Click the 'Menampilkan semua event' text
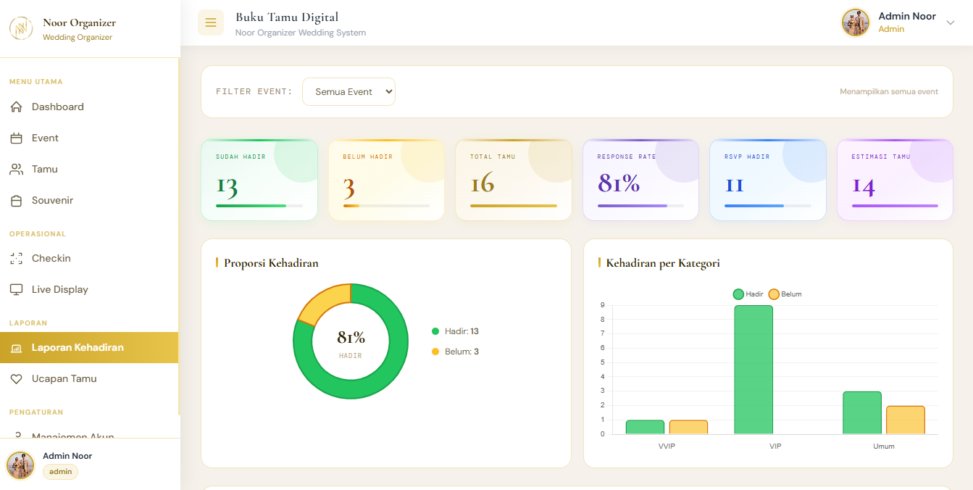Image resolution: width=973 pixels, height=490 pixels. [889, 92]
